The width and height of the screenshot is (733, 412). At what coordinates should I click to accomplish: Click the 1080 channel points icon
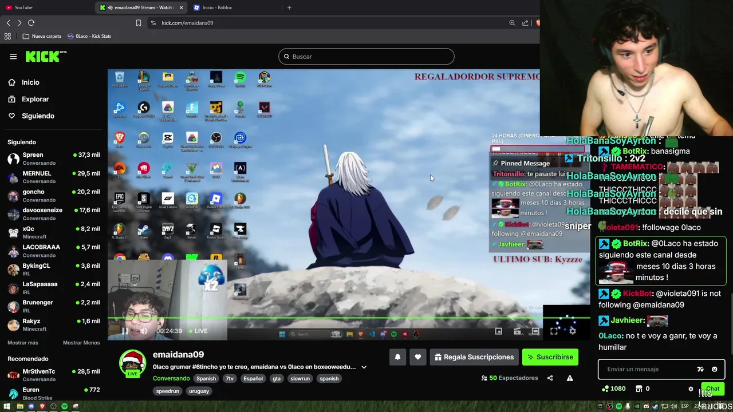pyautogui.click(x=605, y=389)
